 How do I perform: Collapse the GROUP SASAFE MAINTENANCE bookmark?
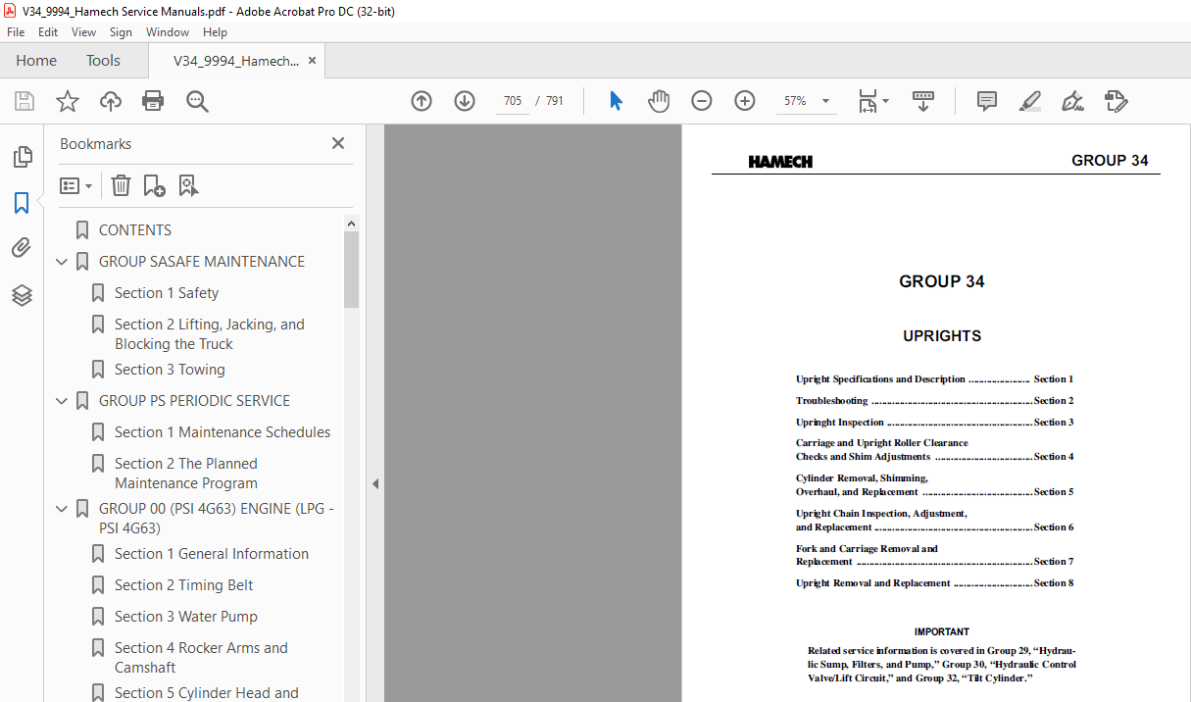pos(62,262)
